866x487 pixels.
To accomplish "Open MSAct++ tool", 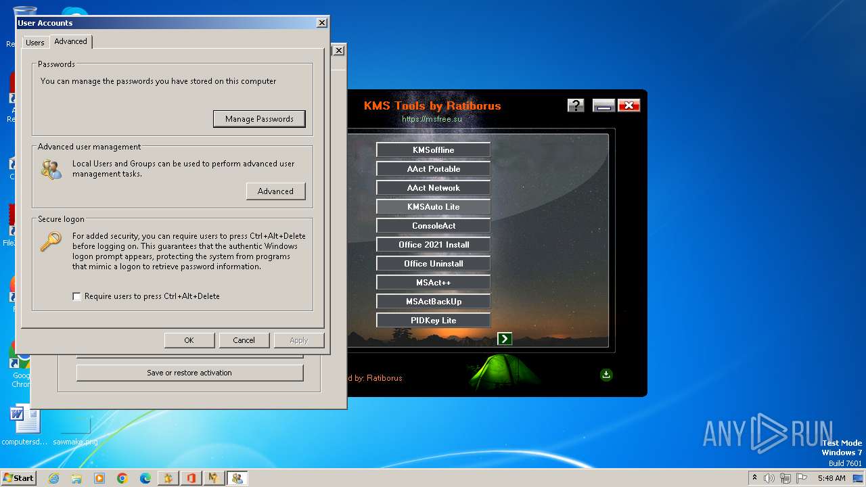I will (433, 283).
